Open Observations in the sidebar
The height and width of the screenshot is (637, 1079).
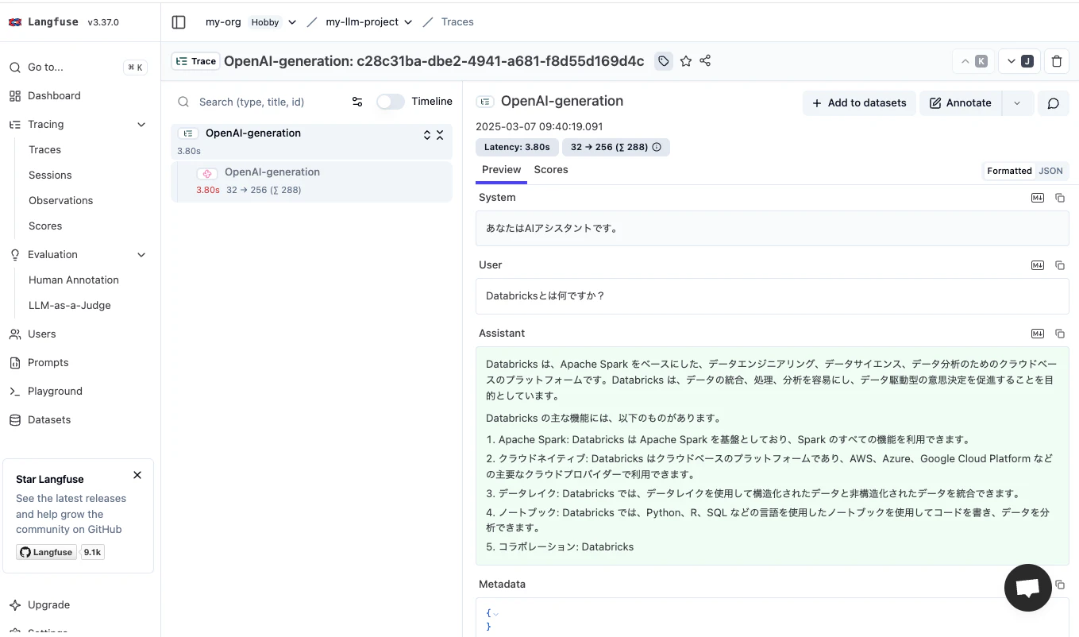coord(60,200)
